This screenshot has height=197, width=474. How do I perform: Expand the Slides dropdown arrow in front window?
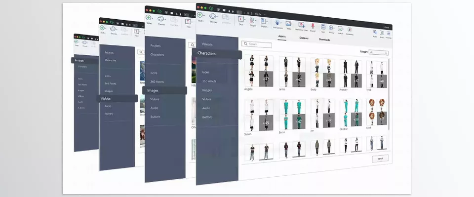coord(204,15)
